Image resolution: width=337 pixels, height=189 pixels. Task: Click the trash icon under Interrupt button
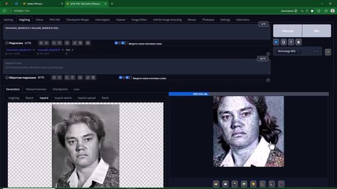291,42
